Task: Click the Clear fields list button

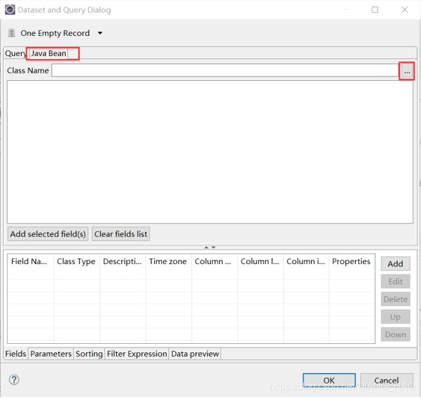Action: pyautogui.click(x=121, y=234)
